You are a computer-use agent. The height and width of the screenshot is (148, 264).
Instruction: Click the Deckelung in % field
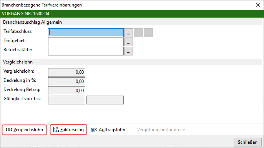pyautogui.click(x=67, y=81)
